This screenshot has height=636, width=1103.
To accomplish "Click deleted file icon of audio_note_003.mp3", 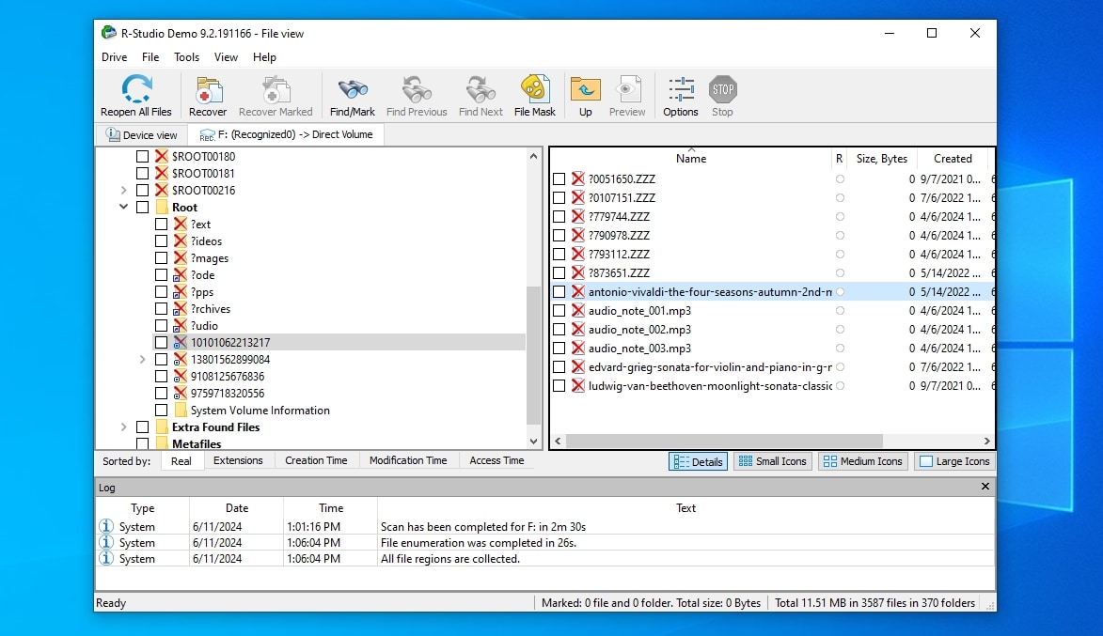I will coord(578,348).
